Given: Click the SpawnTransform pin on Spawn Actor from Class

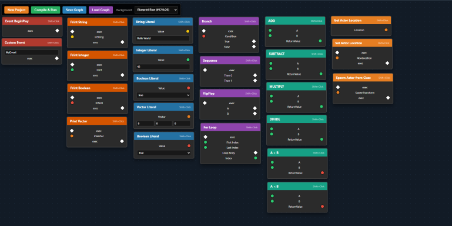Looking at the screenshot, I should (338, 92).
